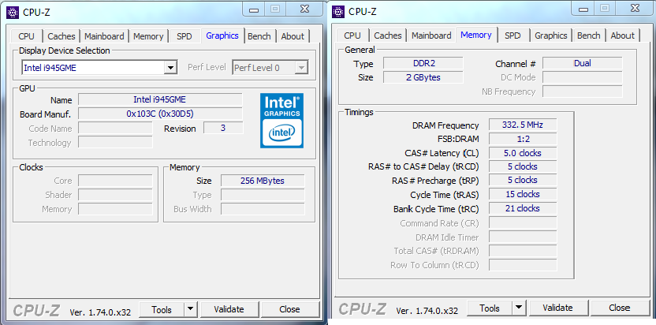The height and width of the screenshot is (325, 656).
Task: Click CAS# Latency value 5.0 clocks
Action: pyautogui.click(x=523, y=153)
